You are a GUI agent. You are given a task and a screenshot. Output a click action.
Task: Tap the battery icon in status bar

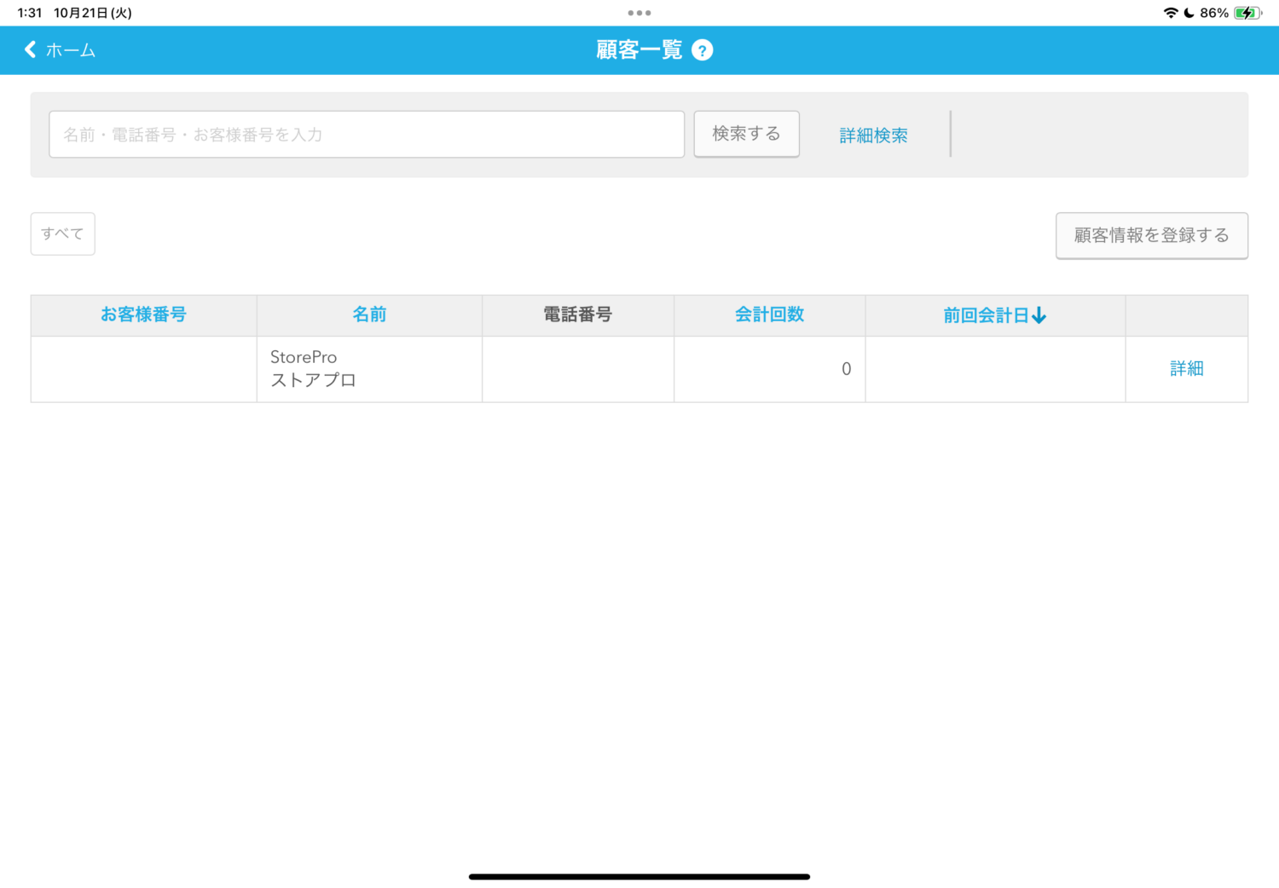(1247, 13)
